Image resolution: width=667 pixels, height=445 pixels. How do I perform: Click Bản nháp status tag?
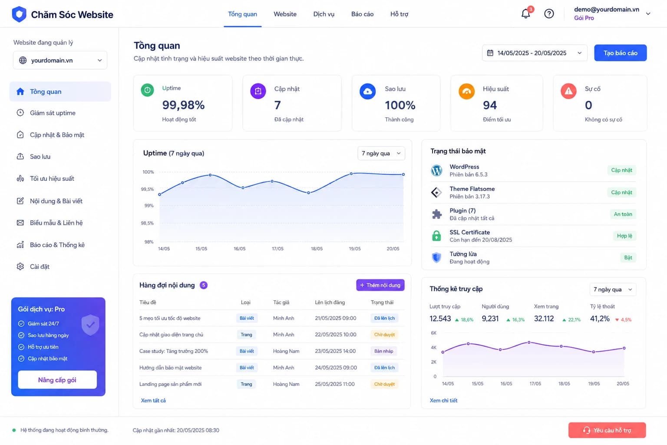[384, 351]
